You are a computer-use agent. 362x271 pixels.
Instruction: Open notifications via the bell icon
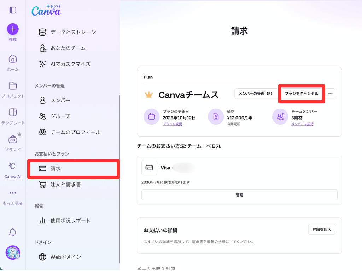pos(12,232)
